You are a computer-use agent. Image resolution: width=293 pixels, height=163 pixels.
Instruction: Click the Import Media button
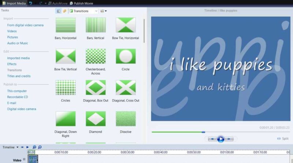14,3
